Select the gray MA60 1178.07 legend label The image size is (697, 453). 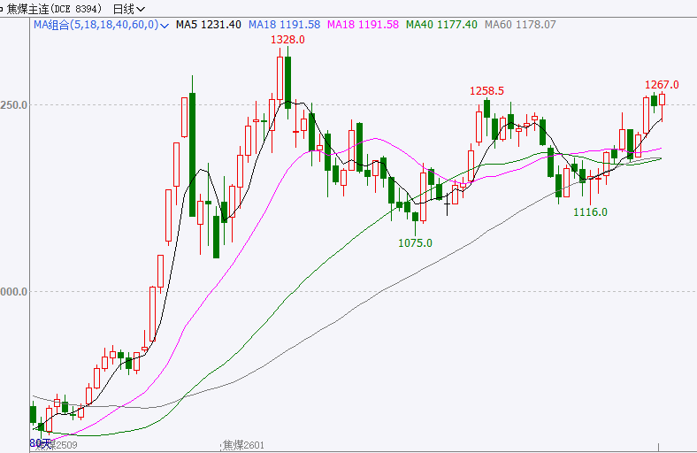coord(519,25)
